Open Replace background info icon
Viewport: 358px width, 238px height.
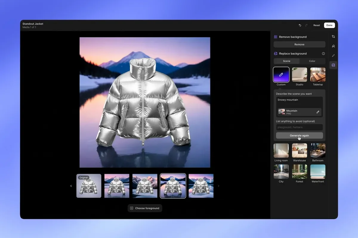coord(323,54)
